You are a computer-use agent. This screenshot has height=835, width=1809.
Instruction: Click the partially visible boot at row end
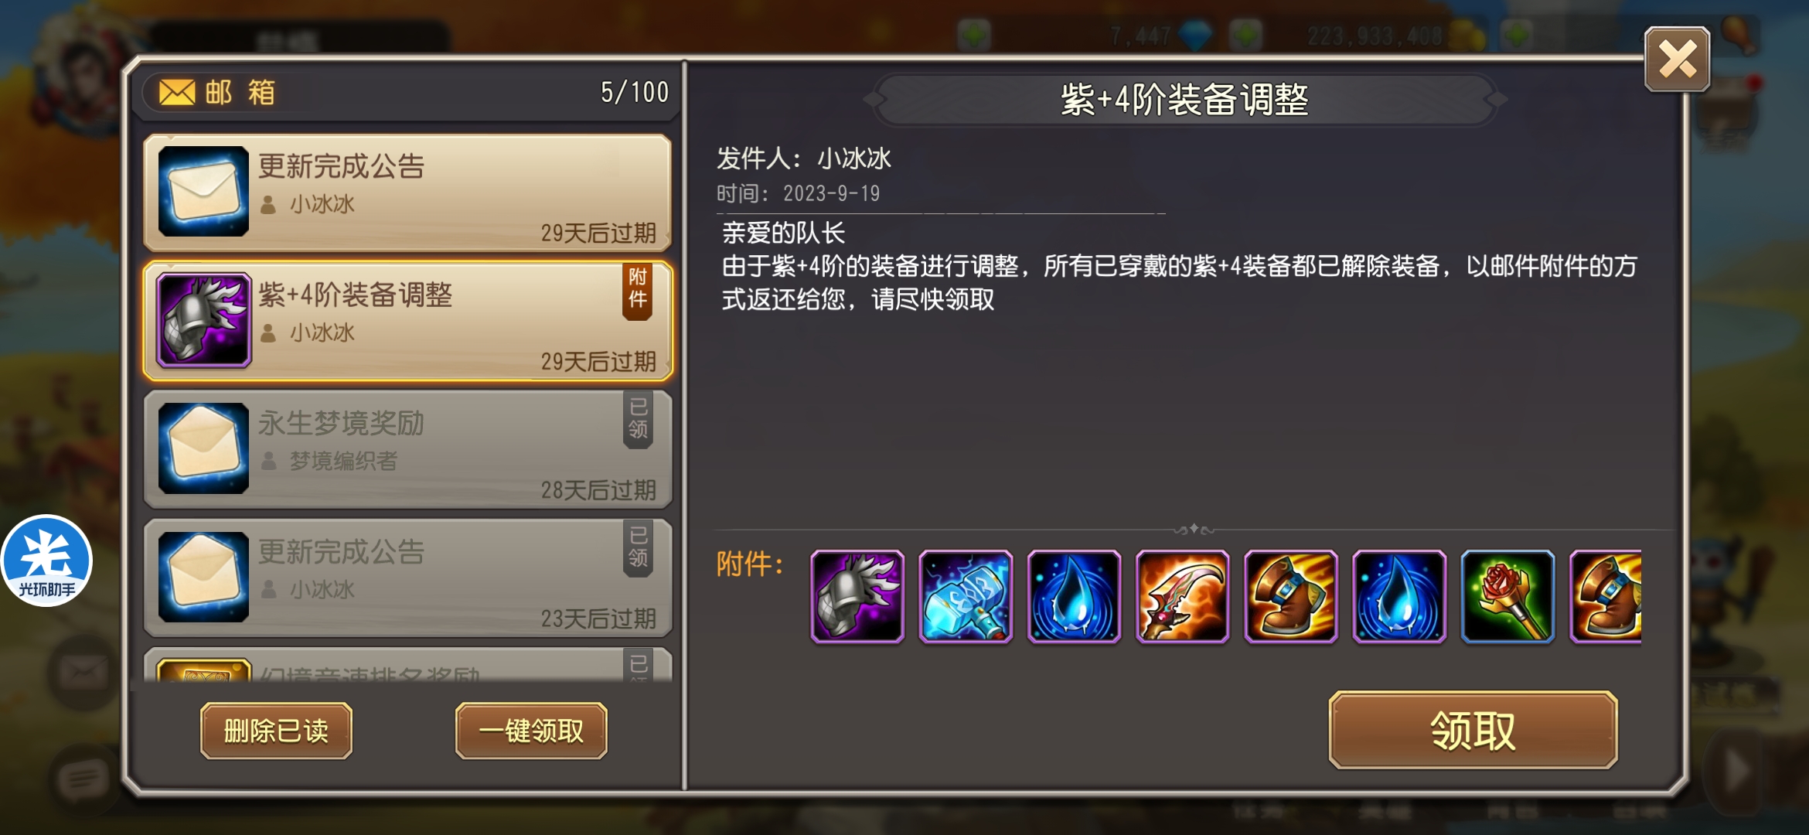[1606, 596]
